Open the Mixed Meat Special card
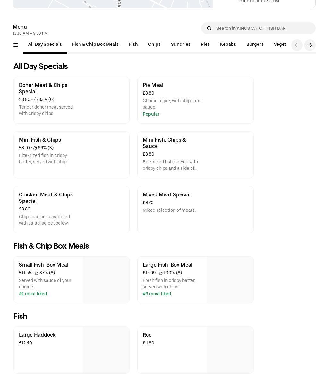The width and height of the screenshot is (322, 379). [x=195, y=210]
